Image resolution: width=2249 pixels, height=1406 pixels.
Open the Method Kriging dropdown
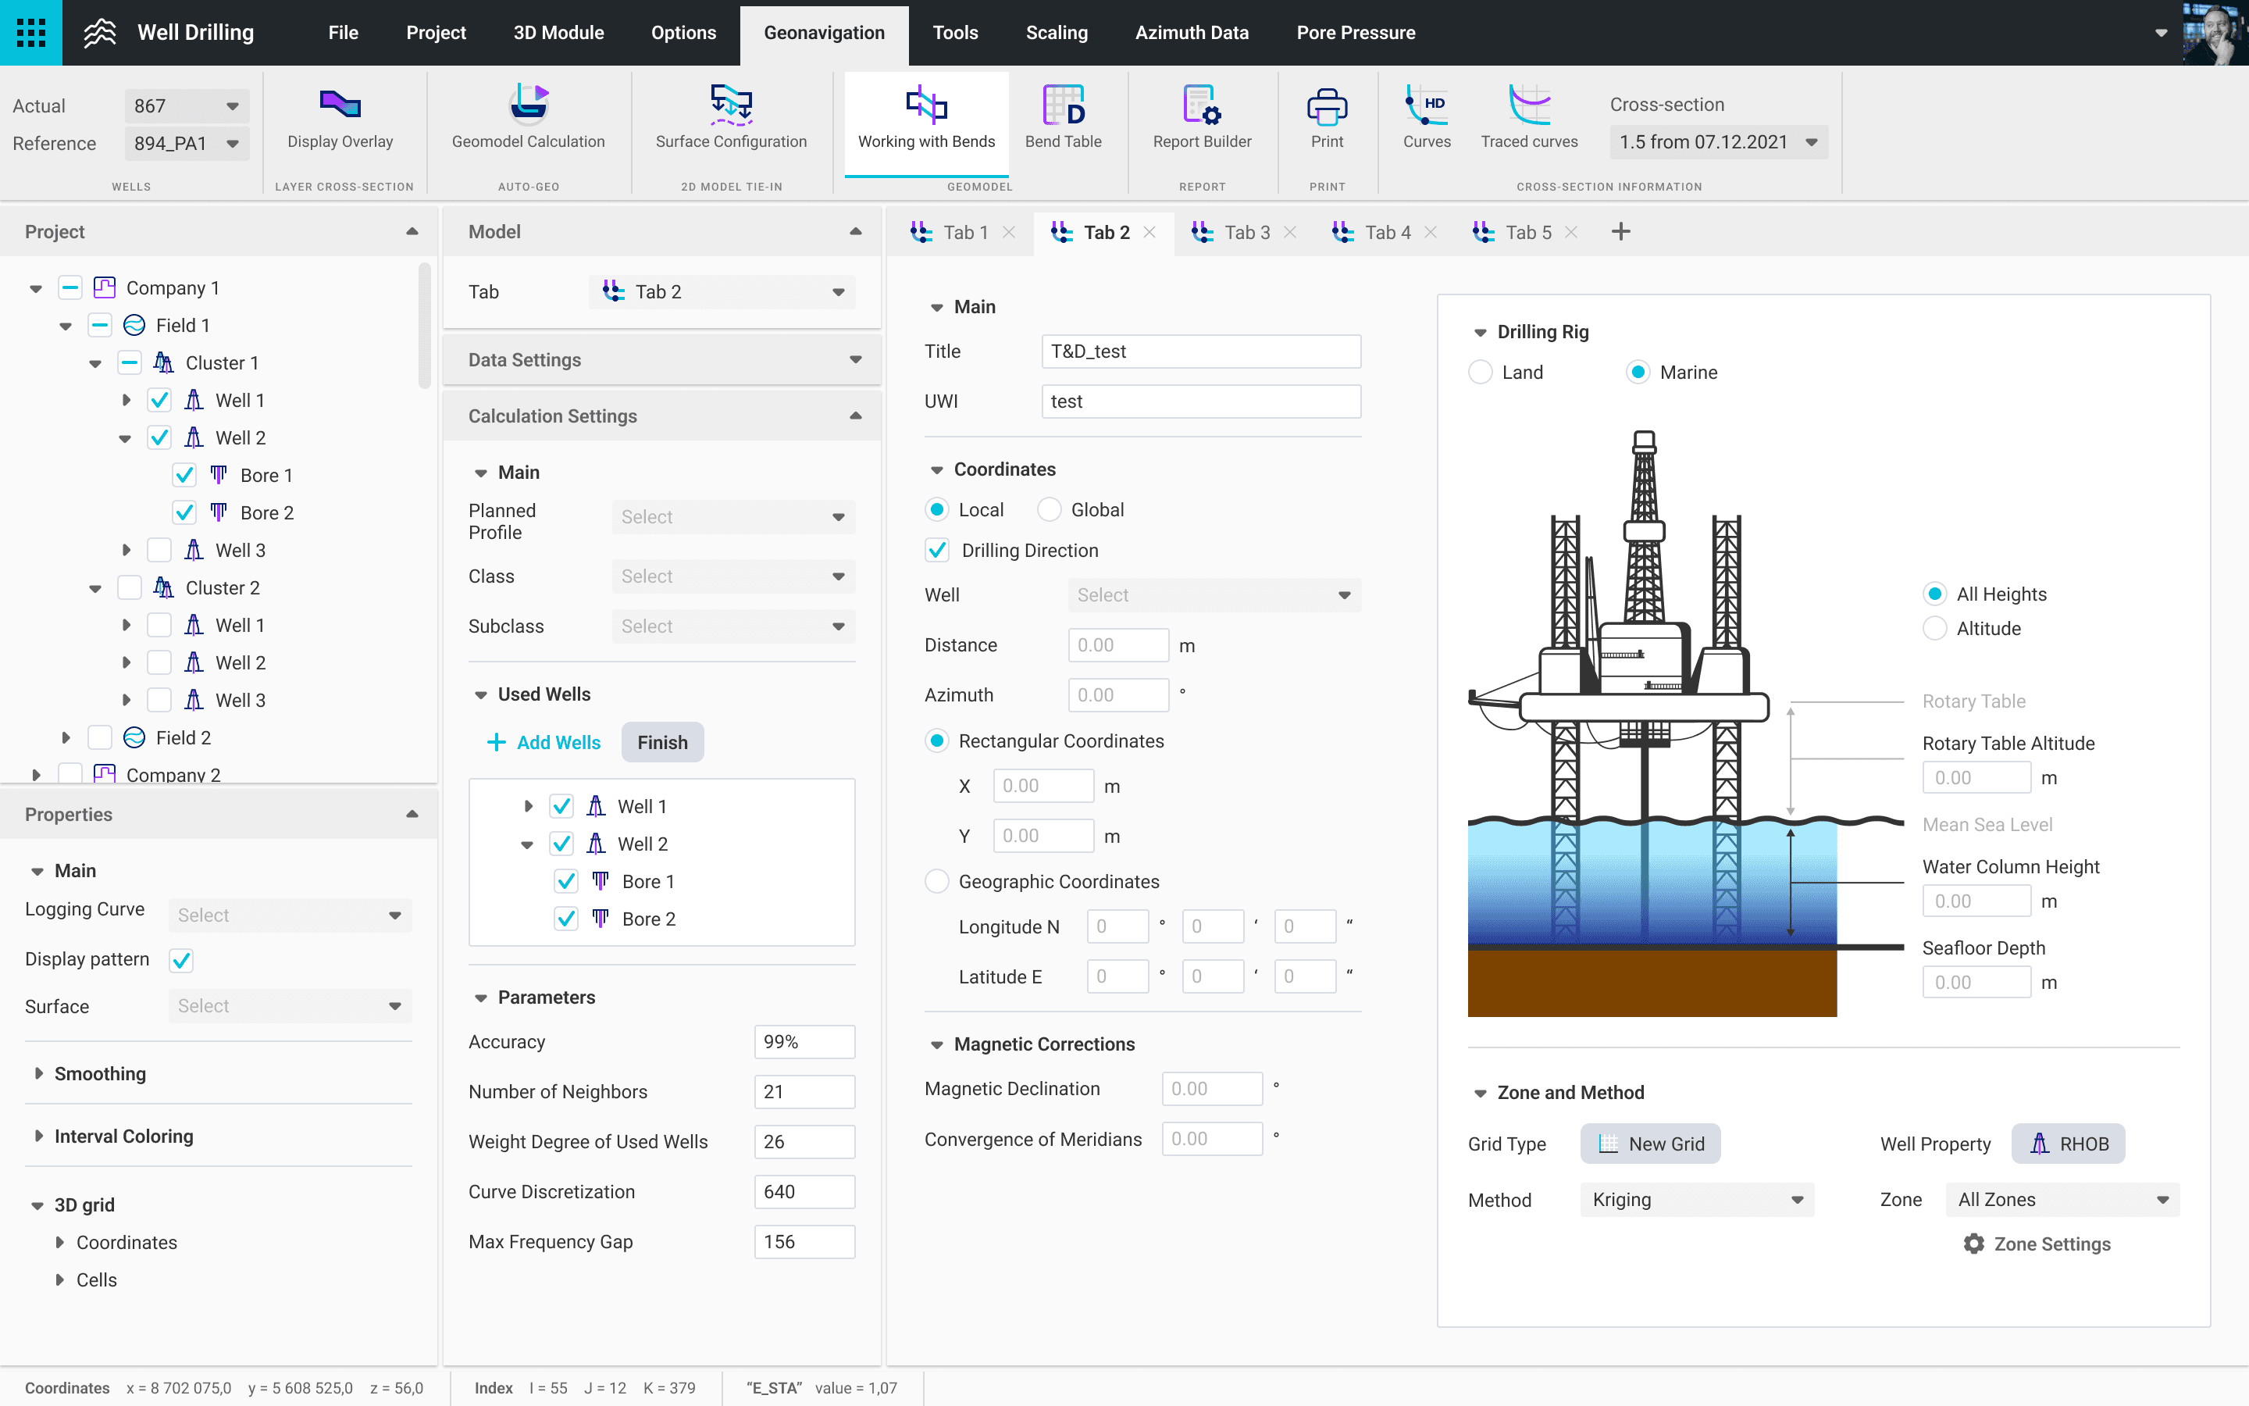(1696, 1200)
